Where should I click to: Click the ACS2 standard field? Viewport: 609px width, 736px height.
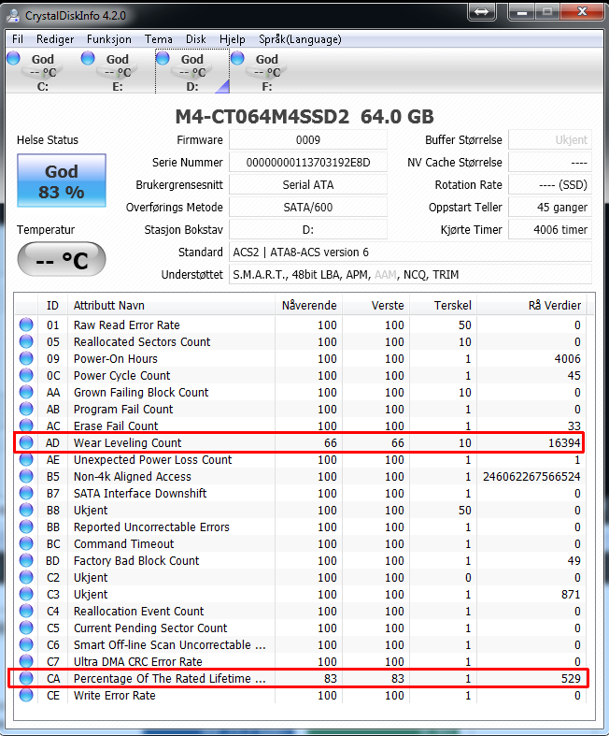coord(410,253)
